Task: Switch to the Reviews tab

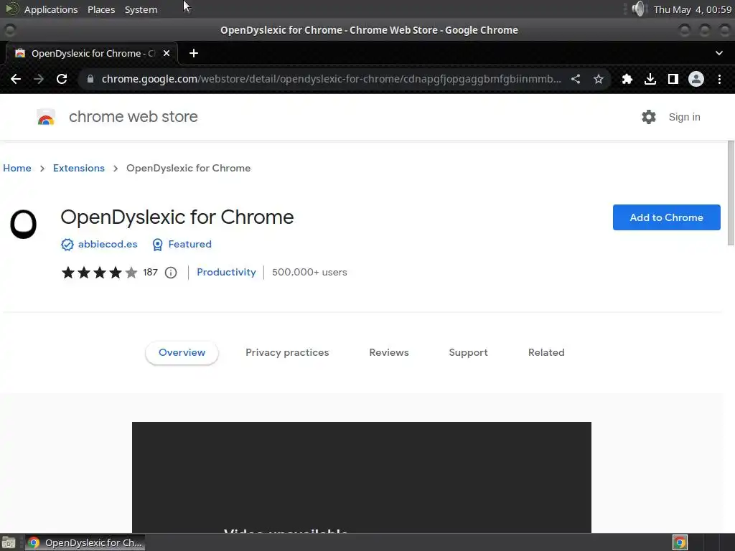Action: point(389,353)
